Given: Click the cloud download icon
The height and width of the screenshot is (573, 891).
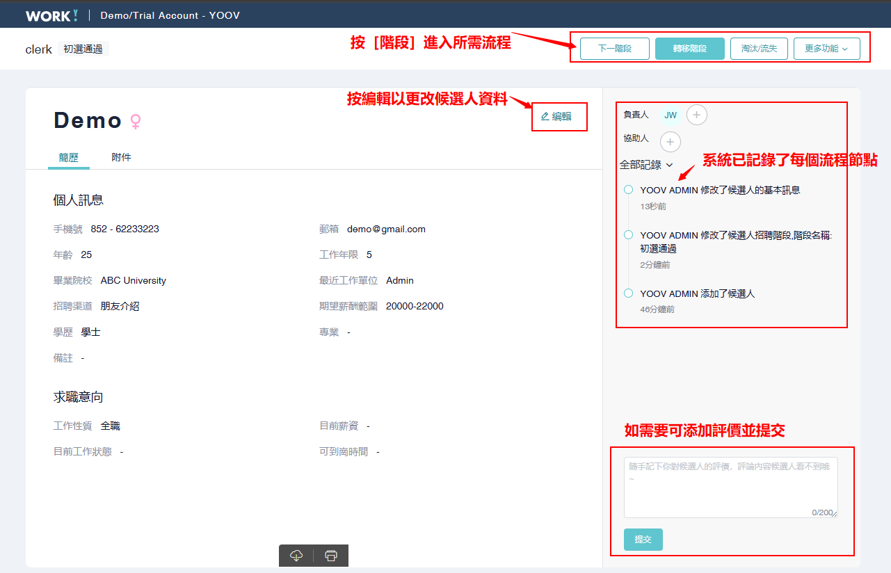Looking at the screenshot, I should pos(296,556).
